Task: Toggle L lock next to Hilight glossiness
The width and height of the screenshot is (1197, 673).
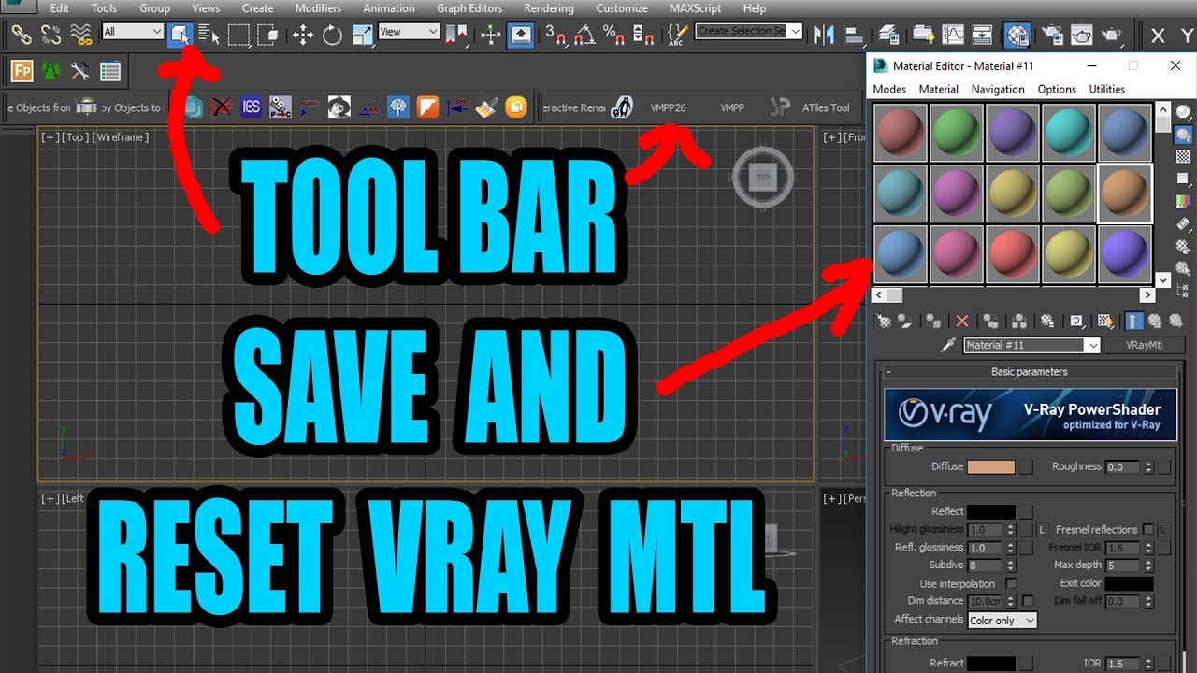Action: click(x=1043, y=529)
